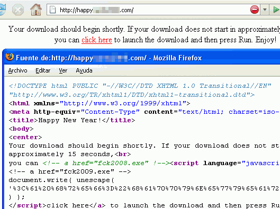Screen dimensions: 280x209
Task: Click the meta http-equiv Content-Type line
Action: coord(144,112)
